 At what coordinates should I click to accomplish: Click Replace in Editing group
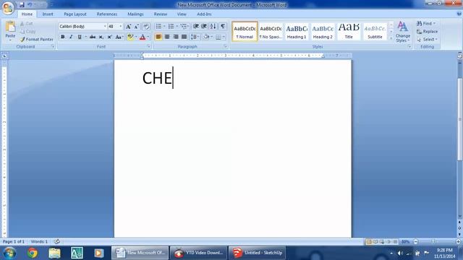[x=428, y=31]
